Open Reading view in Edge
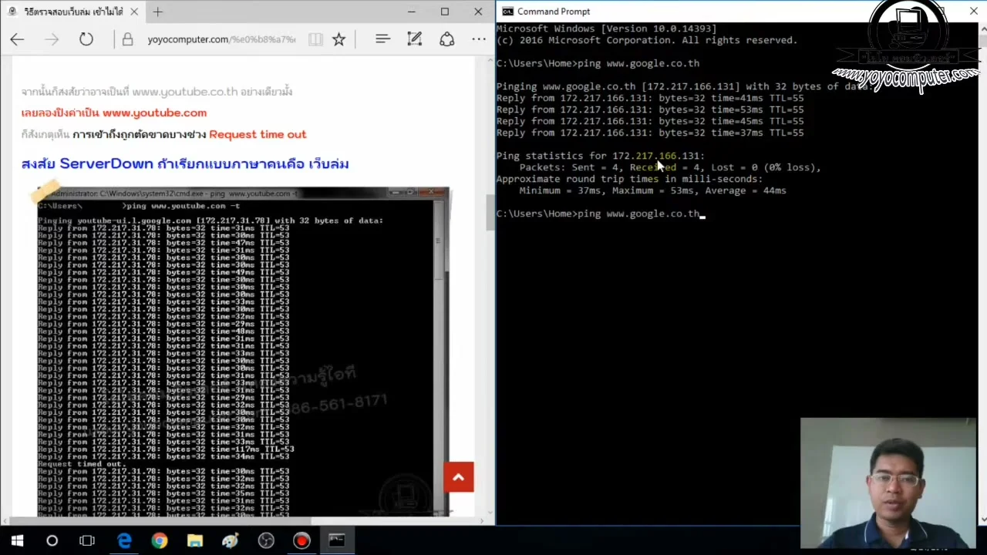987x555 pixels. 315,39
